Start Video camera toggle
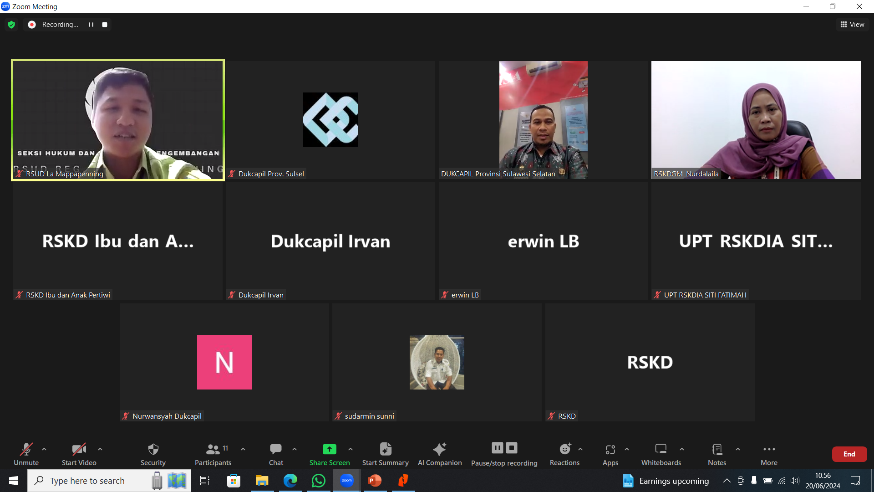Viewport: 874px width, 492px height. click(79, 454)
